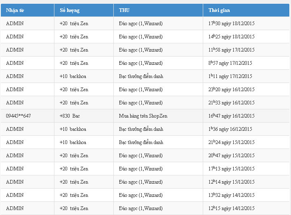
Task: Select sender cell '09445**647'
Action: pyautogui.click(x=19, y=116)
